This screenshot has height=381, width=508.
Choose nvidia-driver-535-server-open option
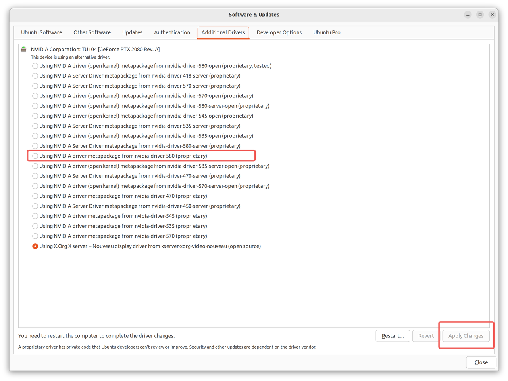(x=151, y=166)
